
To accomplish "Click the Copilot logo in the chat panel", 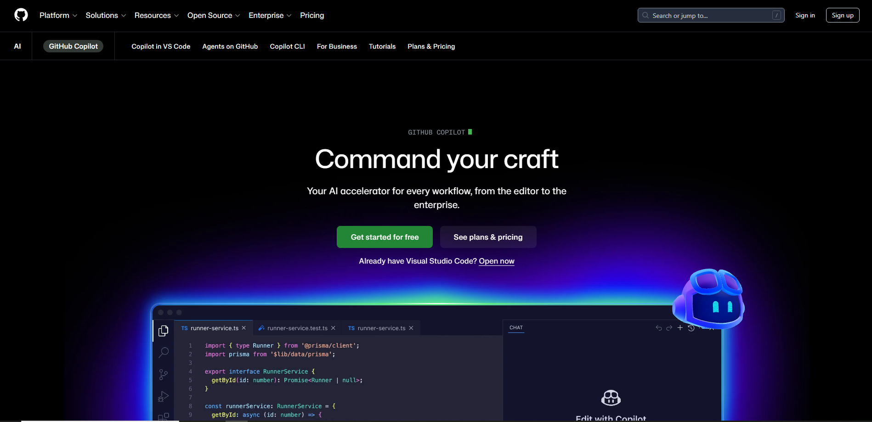I will 611,398.
